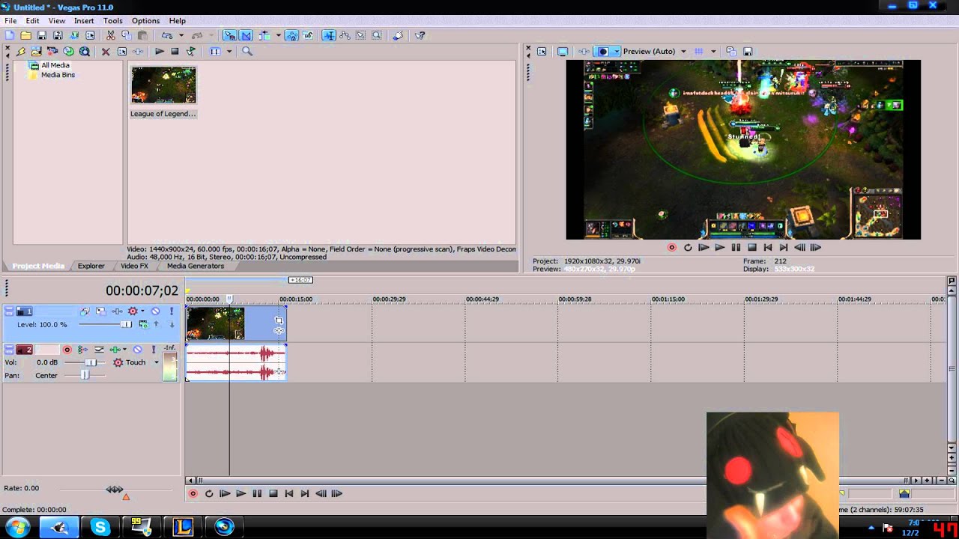Toggle Split Screen View in preview
Viewport: 959px width, 539px height.
coord(602,52)
